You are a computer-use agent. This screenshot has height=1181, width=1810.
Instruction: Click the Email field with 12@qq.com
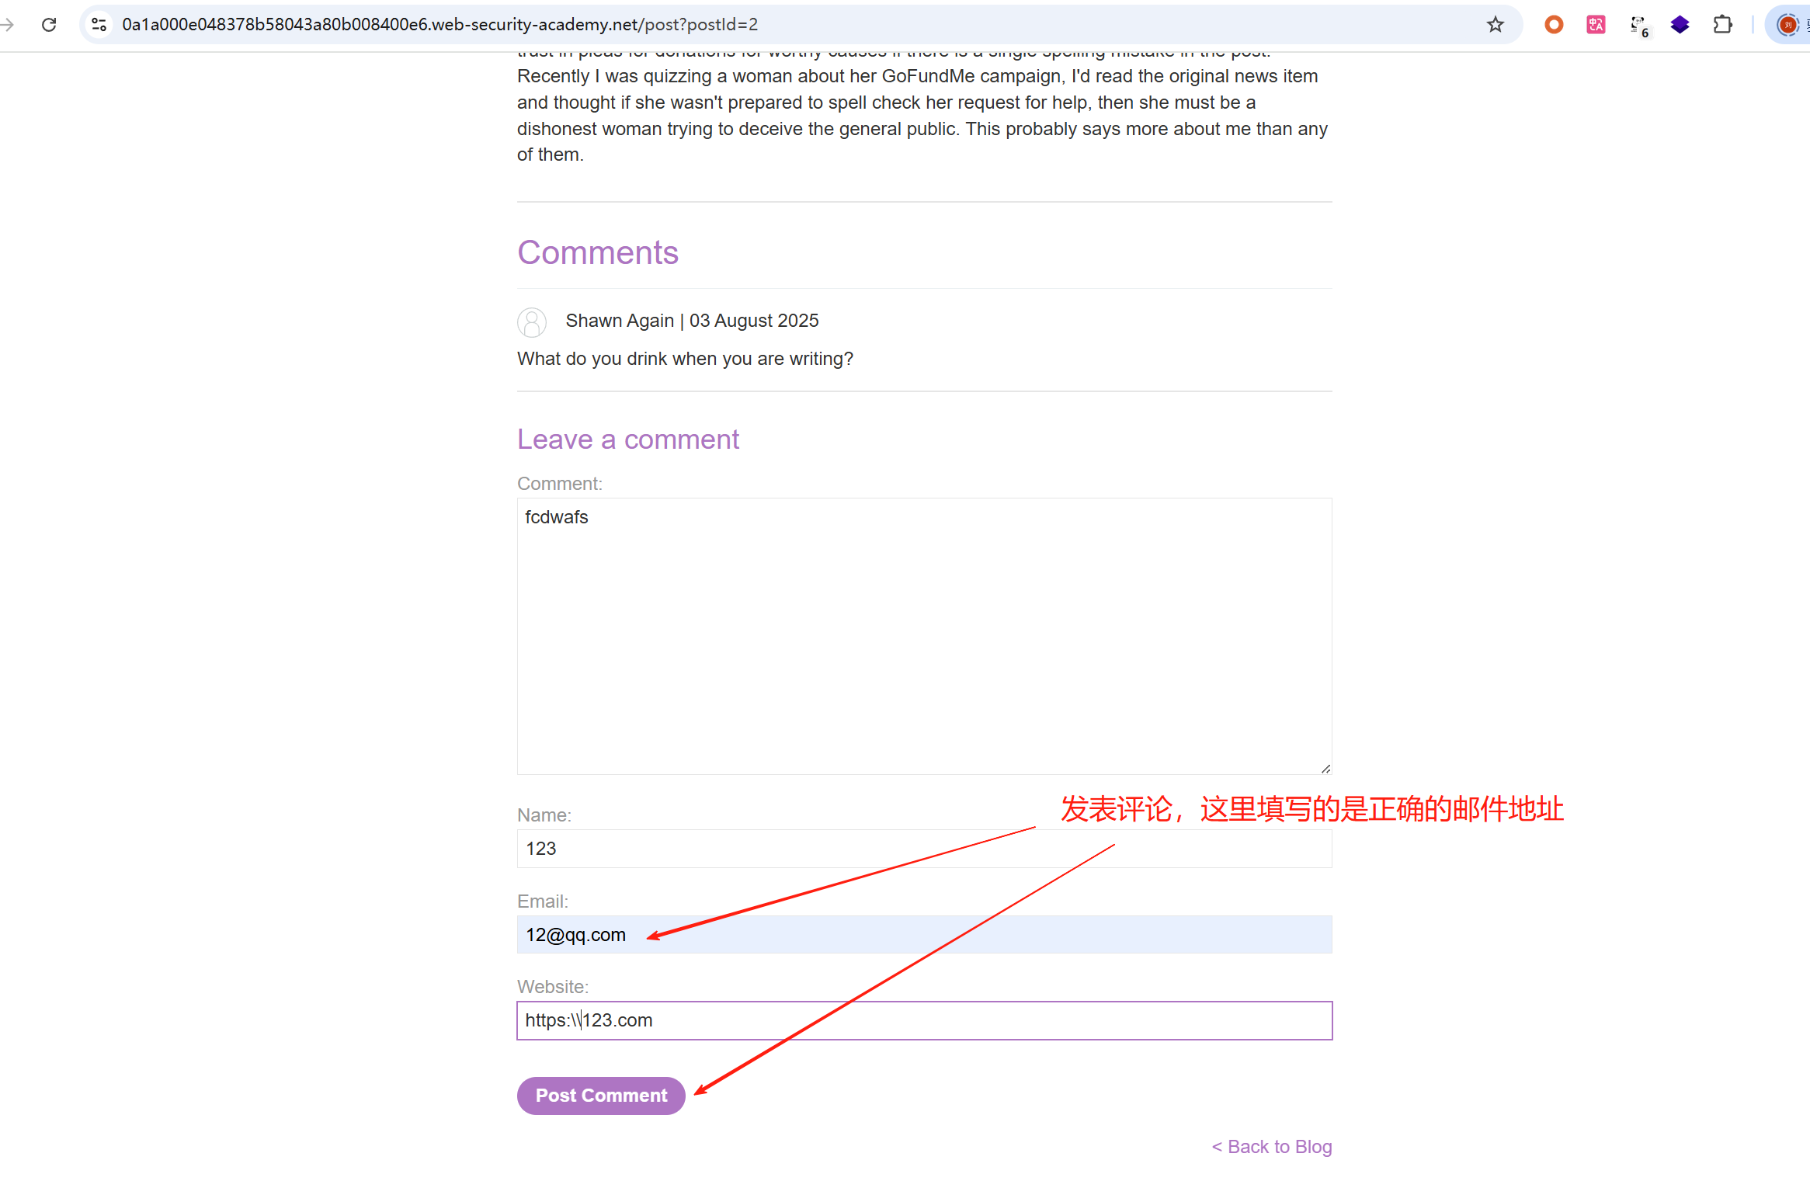pos(924,935)
